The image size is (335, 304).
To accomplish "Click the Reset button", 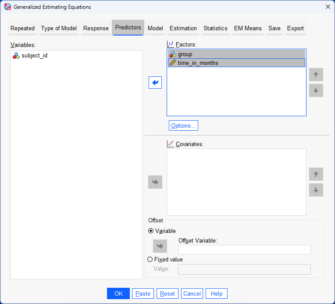I will (x=167, y=293).
